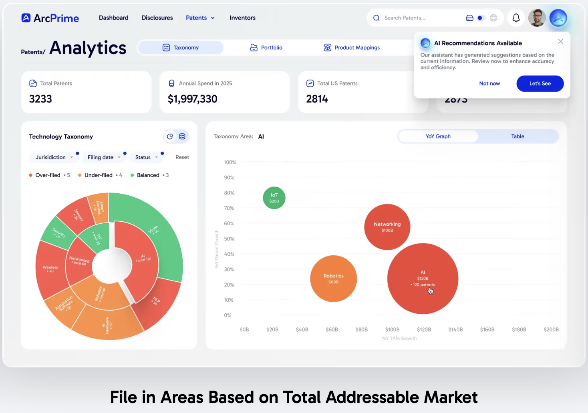
Task: Click the Total US Patents value 2814
Action: 317,99
